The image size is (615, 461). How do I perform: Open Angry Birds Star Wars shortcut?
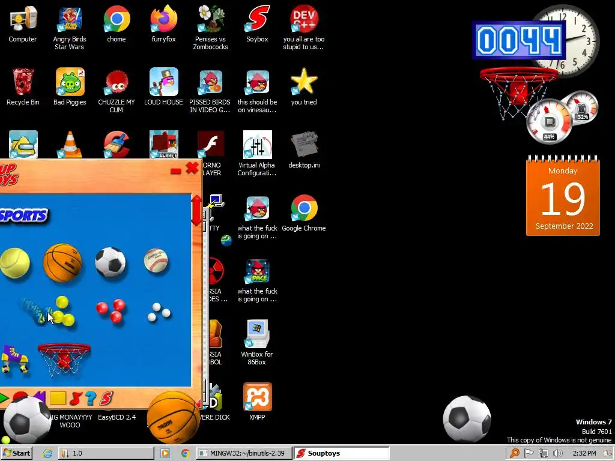coord(70,28)
